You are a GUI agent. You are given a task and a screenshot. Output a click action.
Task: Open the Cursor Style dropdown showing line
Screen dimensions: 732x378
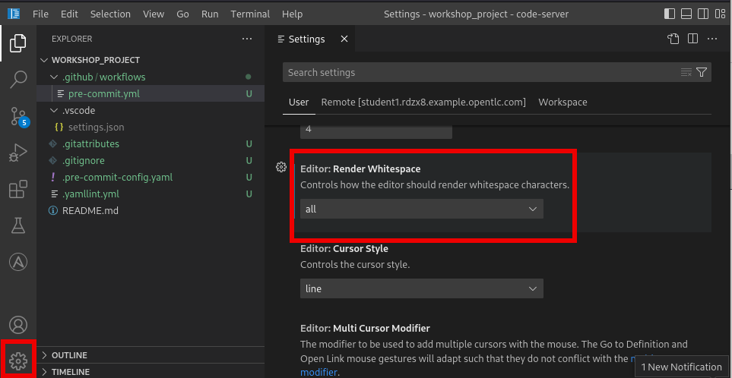[422, 288]
